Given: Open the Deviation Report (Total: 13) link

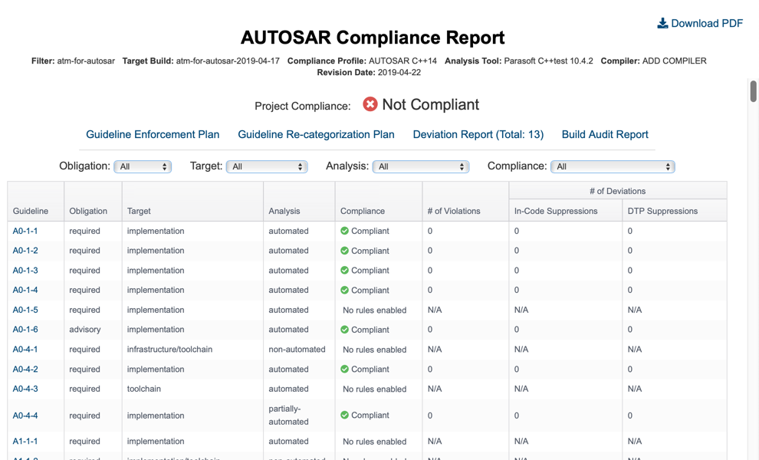Looking at the screenshot, I should 478,135.
